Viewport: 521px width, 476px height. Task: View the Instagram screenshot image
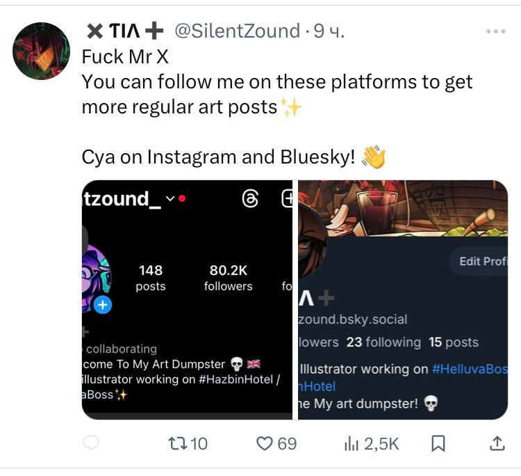pyautogui.click(x=188, y=299)
